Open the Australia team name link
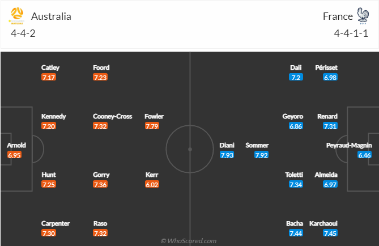 pos(51,16)
